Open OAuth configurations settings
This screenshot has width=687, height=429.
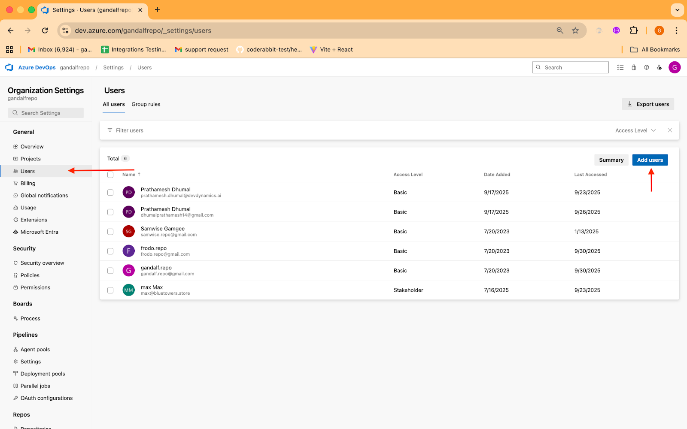tap(46, 398)
